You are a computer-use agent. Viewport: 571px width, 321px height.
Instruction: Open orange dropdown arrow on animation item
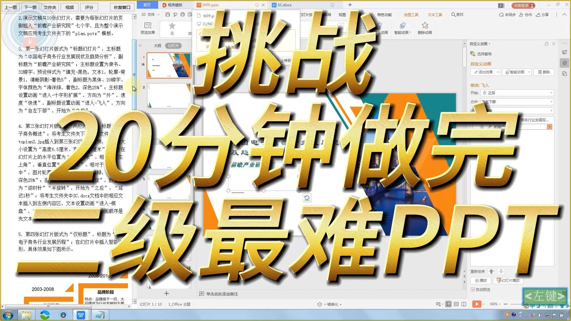coord(550,127)
